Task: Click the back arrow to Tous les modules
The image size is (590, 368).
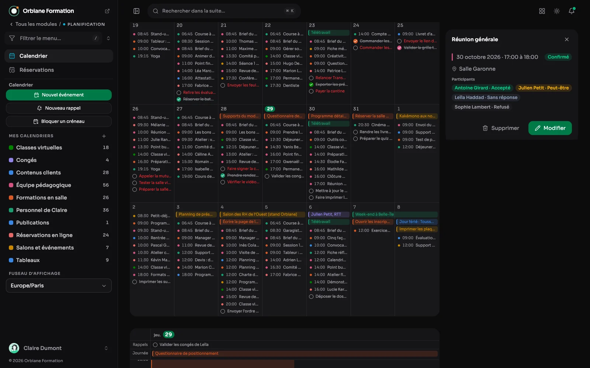Action: click(x=11, y=24)
